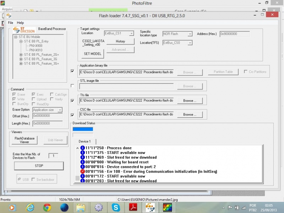Click the ST Ericsson logo
Image resolution: width=284 pixels, height=213 pixels.
(x=24, y=30)
